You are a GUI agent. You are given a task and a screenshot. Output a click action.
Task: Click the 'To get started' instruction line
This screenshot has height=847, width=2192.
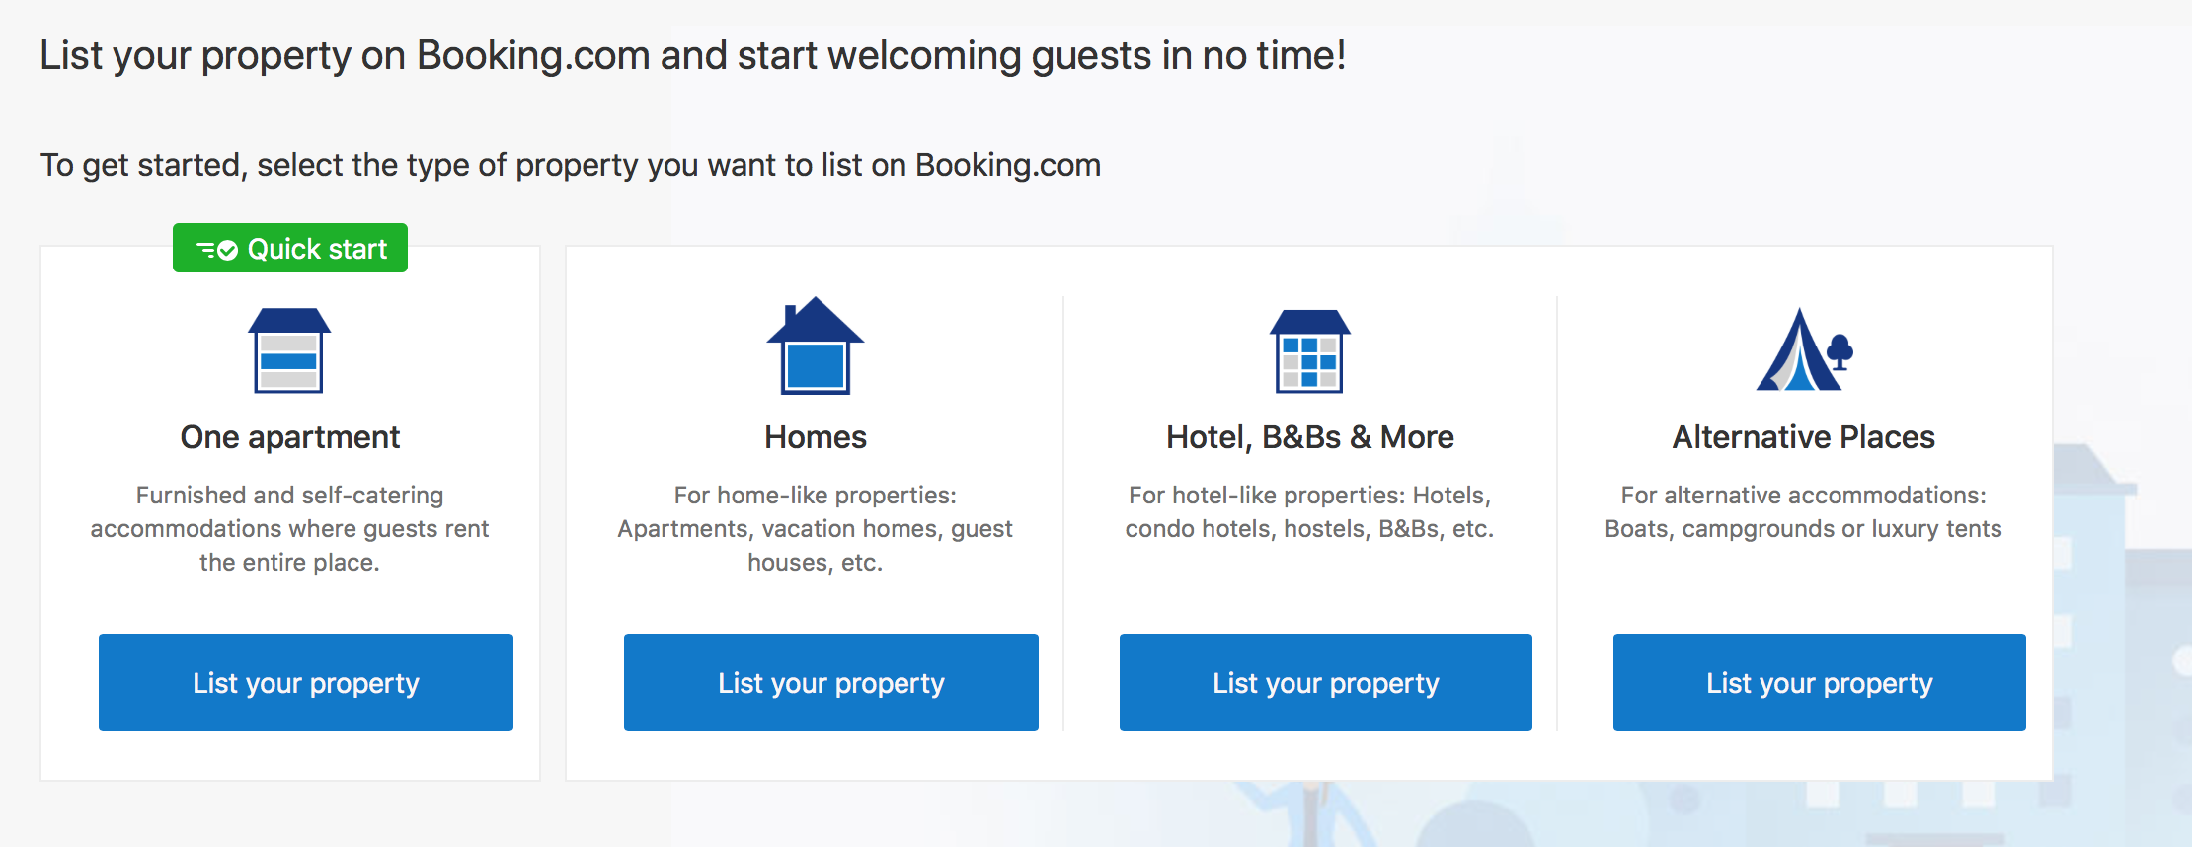[x=571, y=165]
